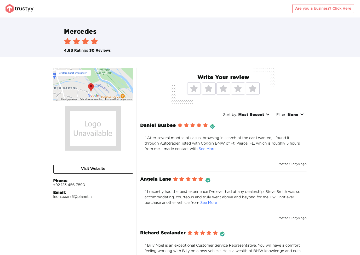The width and height of the screenshot is (360, 255).
Task: Click reviewer name Richard Sealander
Action: [x=163, y=233]
